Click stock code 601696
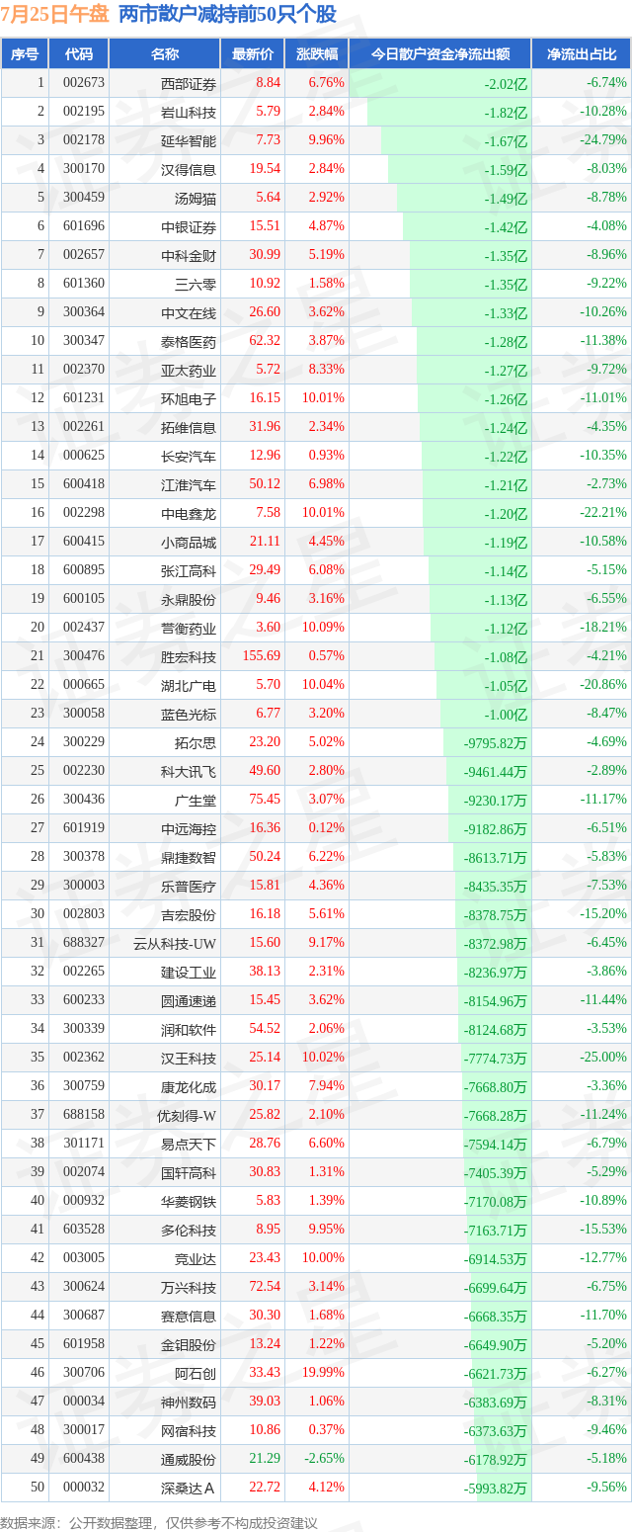 [83, 226]
